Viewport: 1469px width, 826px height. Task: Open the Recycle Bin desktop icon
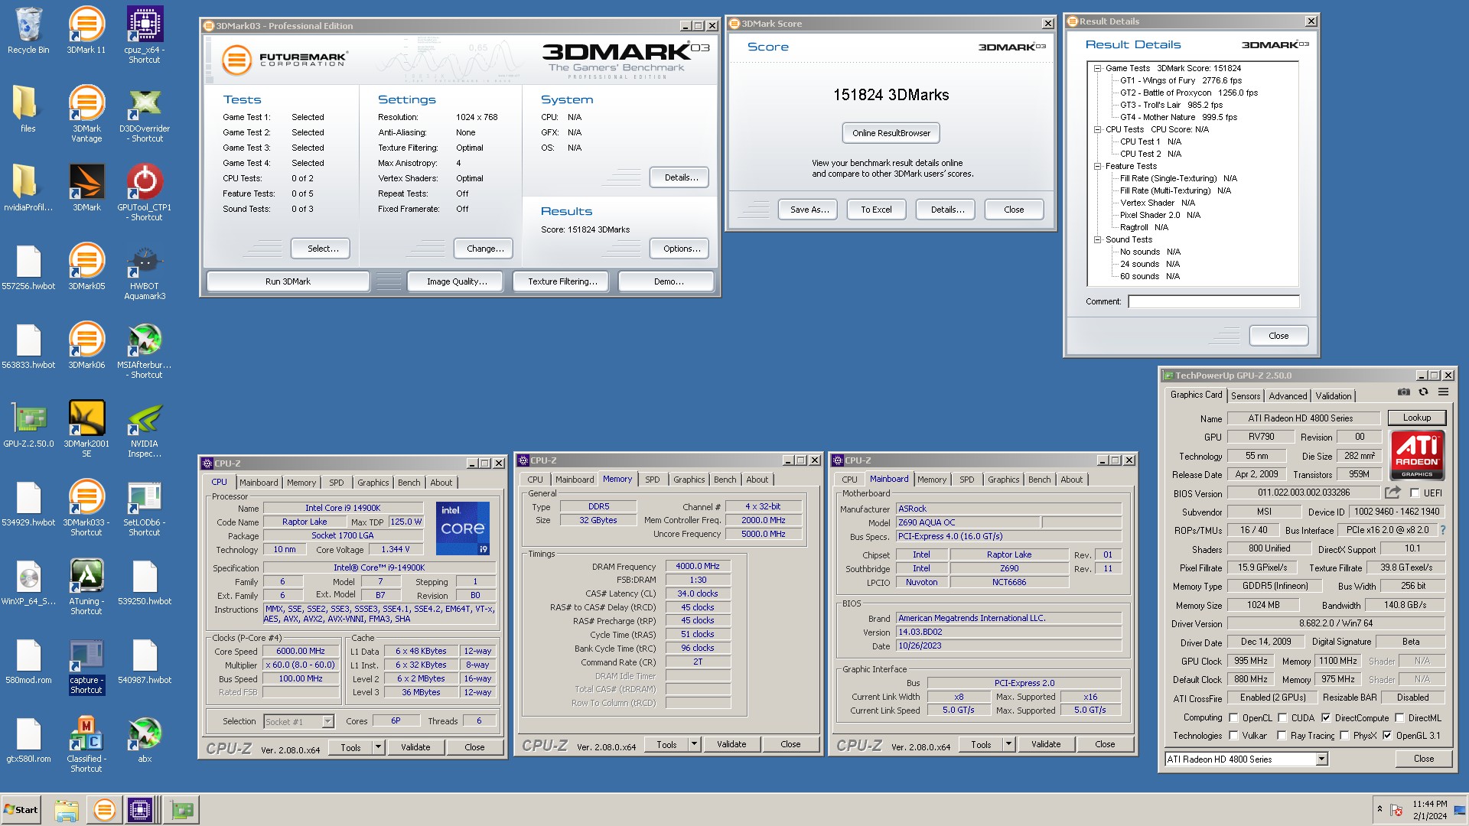point(28,31)
